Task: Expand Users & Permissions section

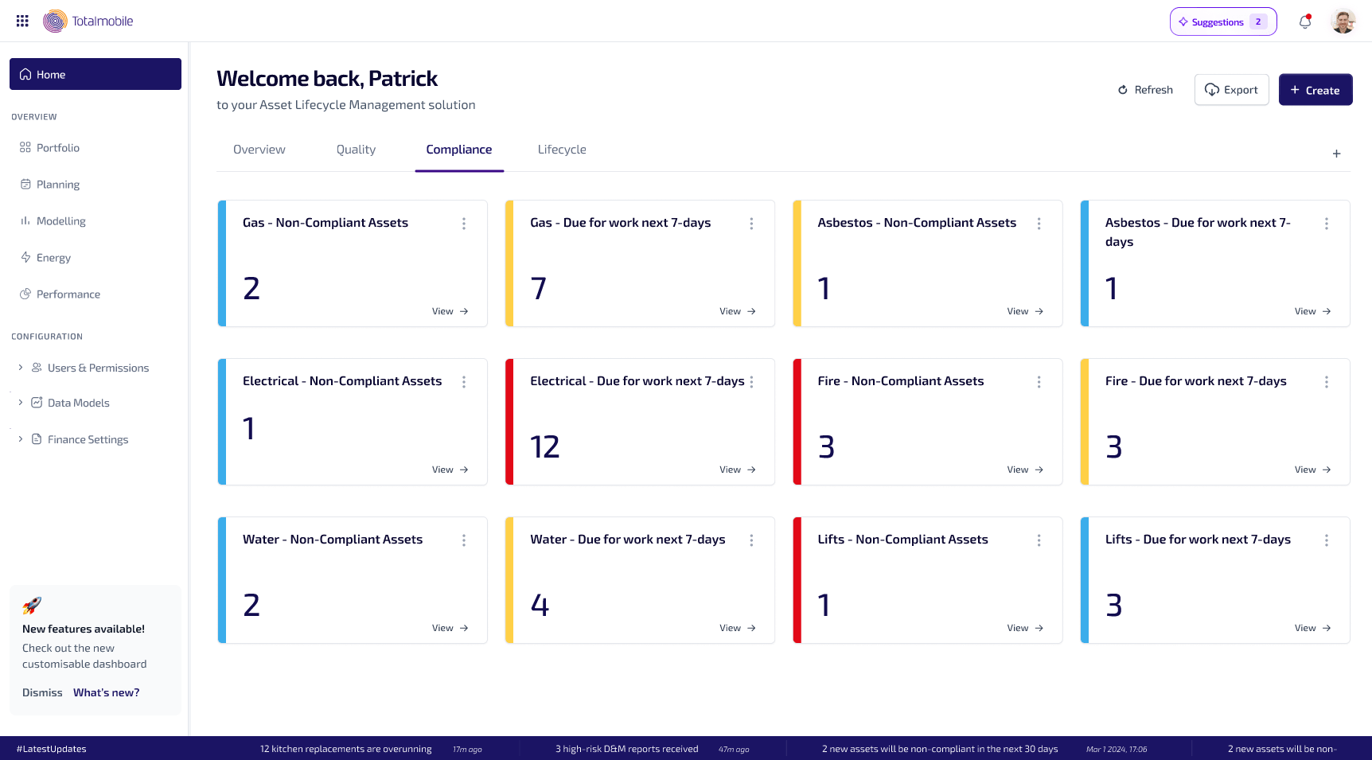Action: coord(21,368)
